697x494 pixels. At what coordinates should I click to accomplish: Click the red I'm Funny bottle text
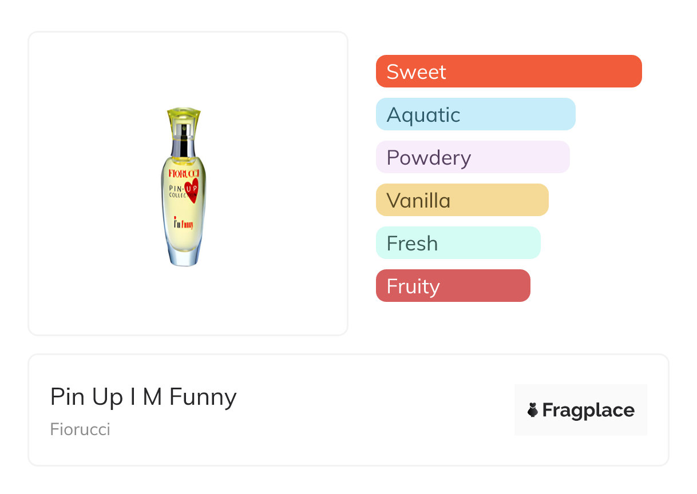(183, 223)
